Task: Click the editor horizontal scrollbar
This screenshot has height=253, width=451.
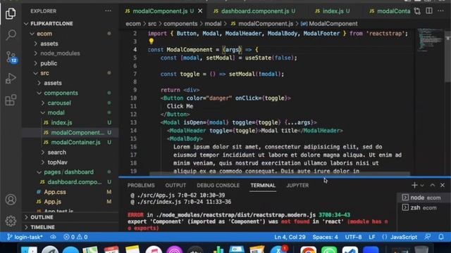Action: coord(279,174)
